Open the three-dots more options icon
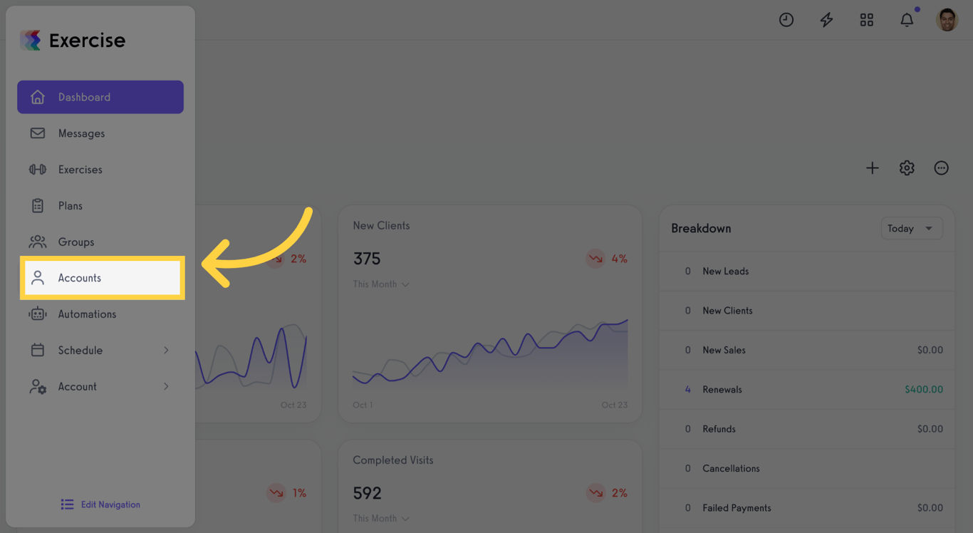This screenshot has height=533, width=973. 942,168
